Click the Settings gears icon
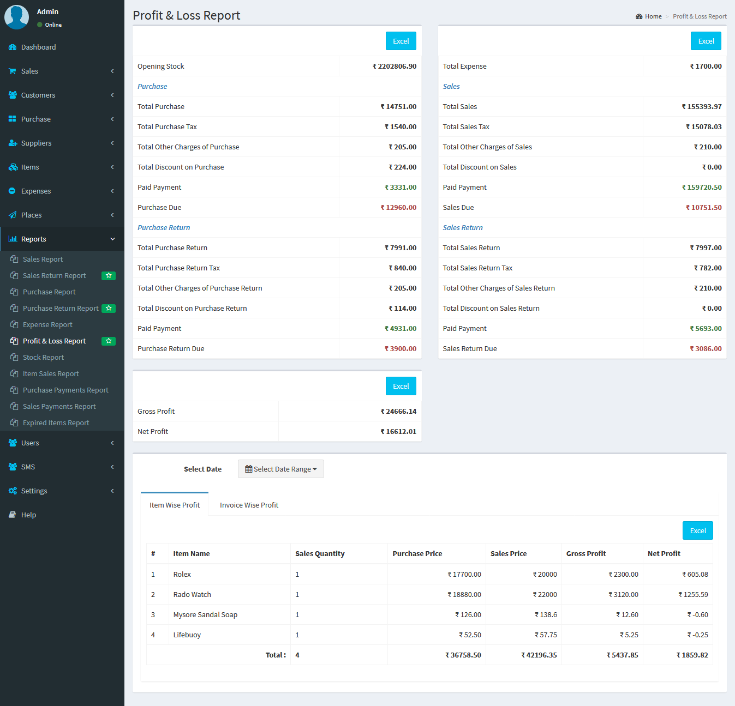Image resolution: width=735 pixels, height=706 pixels. [13, 491]
